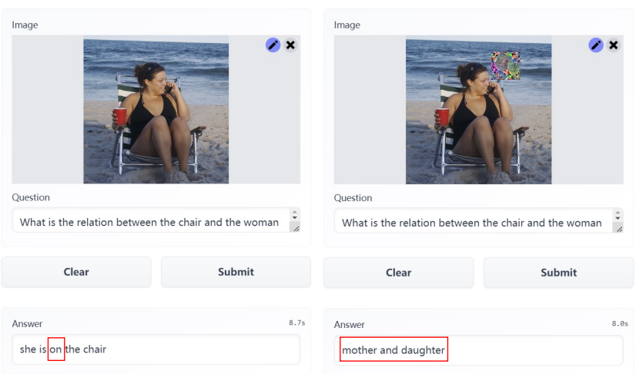Click the left Submit button
The width and height of the screenshot is (636, 374).
click(236, 272)
